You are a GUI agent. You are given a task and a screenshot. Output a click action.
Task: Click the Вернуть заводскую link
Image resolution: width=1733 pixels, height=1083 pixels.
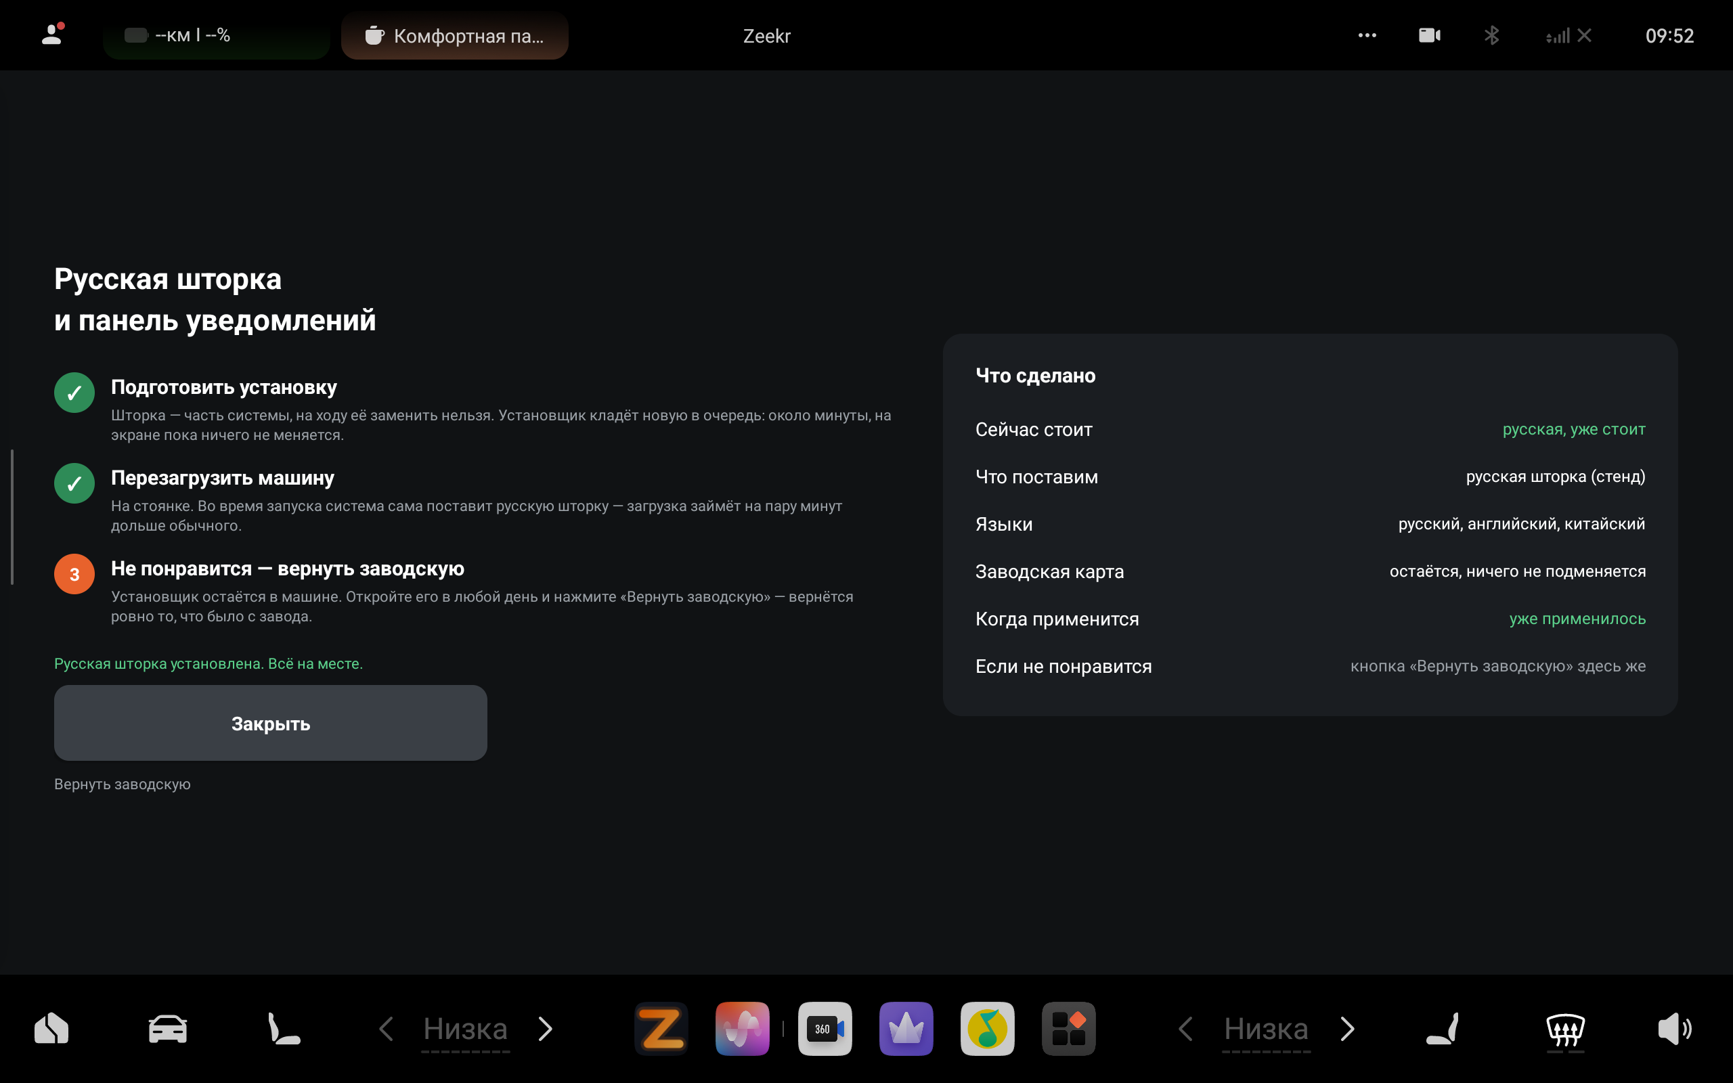(123, 784)
